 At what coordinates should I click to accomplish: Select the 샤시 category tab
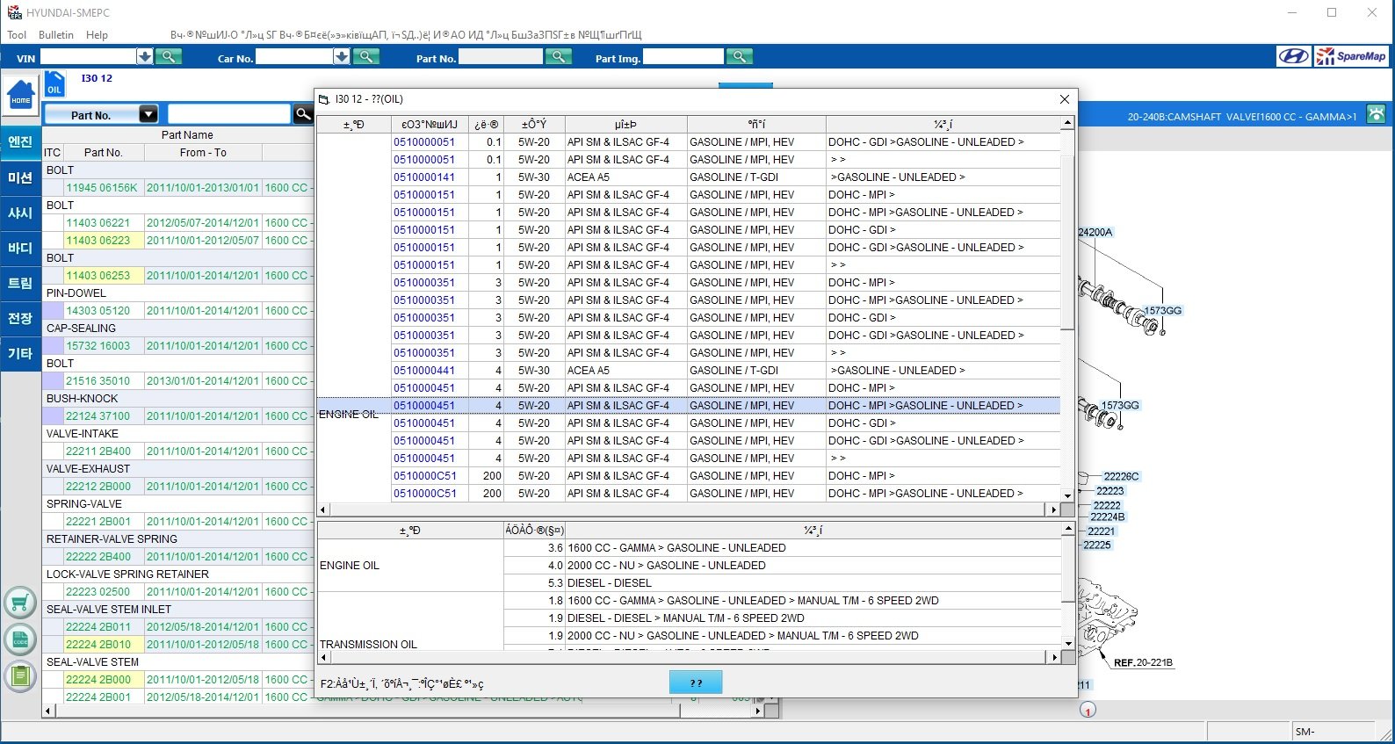[20, 213]
